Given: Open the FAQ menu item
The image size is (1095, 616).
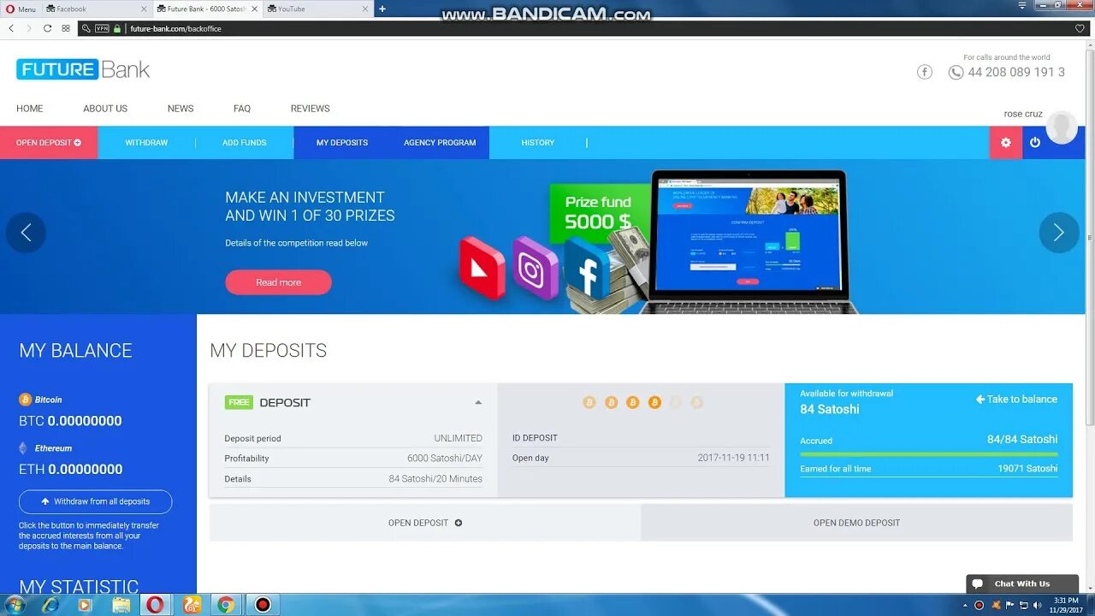Looking at the screenshot, I should (x=242, y=109).
